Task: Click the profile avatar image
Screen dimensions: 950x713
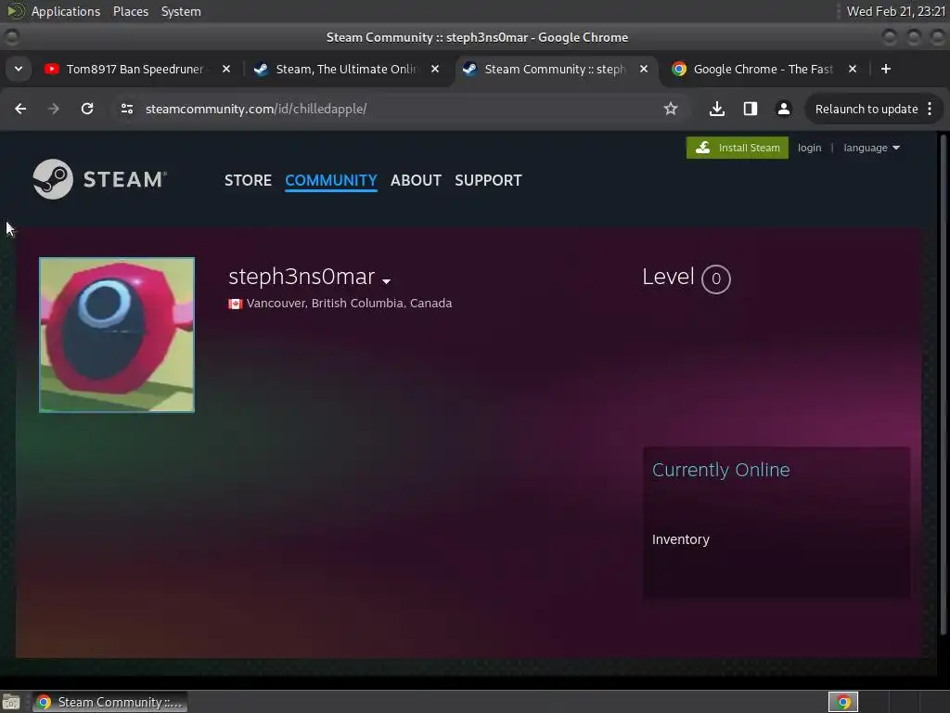Action: [x=117, y=334]
